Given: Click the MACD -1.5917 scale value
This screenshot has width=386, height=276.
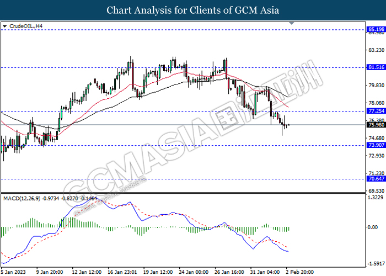Looking at the screenshot, I should (376, 263).
